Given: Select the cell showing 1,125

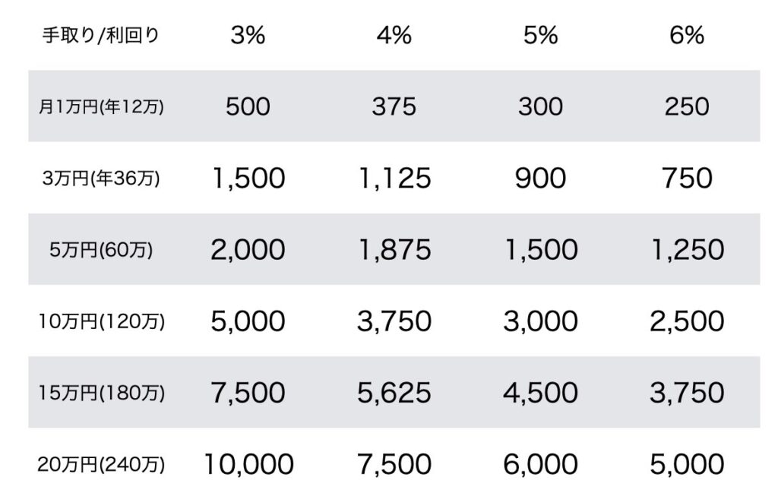Looking at the screenshot, I should 394,179.
